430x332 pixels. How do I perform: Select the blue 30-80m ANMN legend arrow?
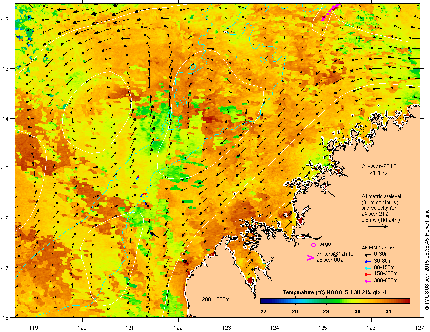click(x=367, y=261)
